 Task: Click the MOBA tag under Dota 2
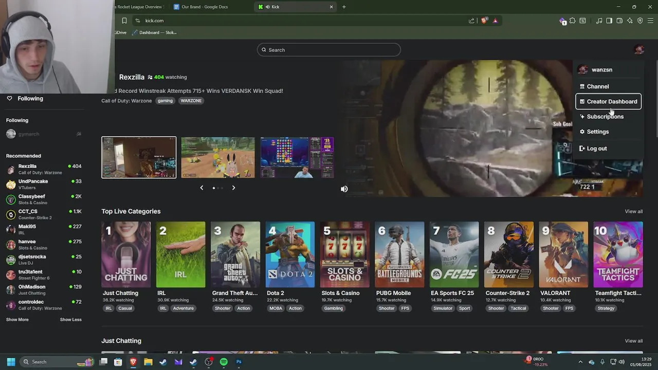(276, 308)
